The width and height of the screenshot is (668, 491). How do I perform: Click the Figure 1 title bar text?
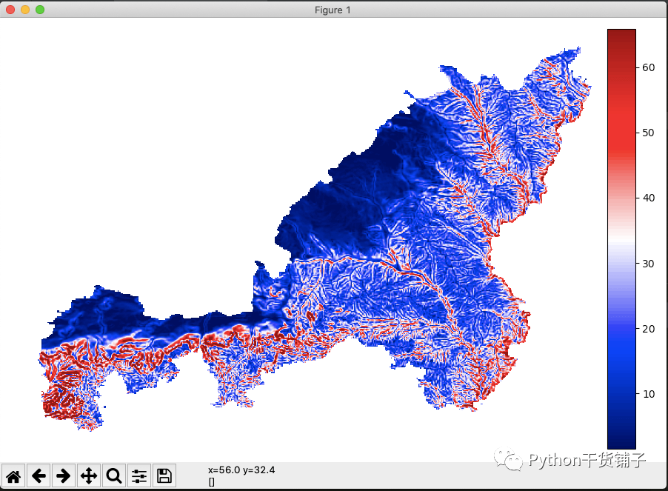click(x=332, y=10)
